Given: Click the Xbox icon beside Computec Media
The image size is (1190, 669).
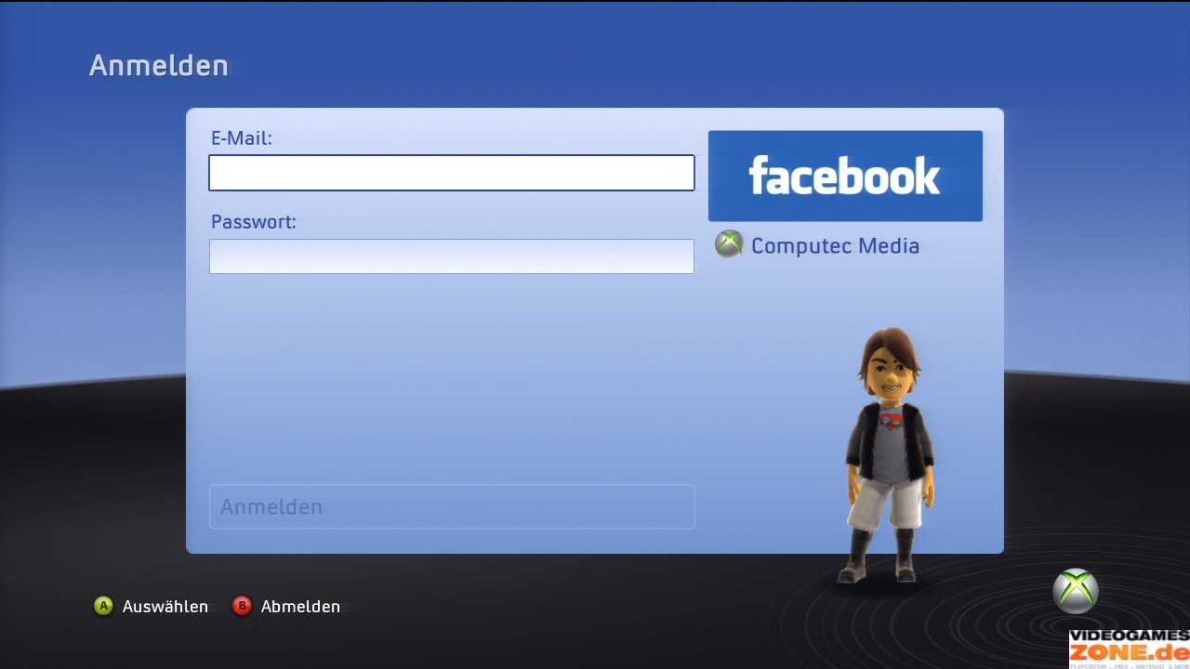Looking at the screenshot, I should click(x=729, y=244).
